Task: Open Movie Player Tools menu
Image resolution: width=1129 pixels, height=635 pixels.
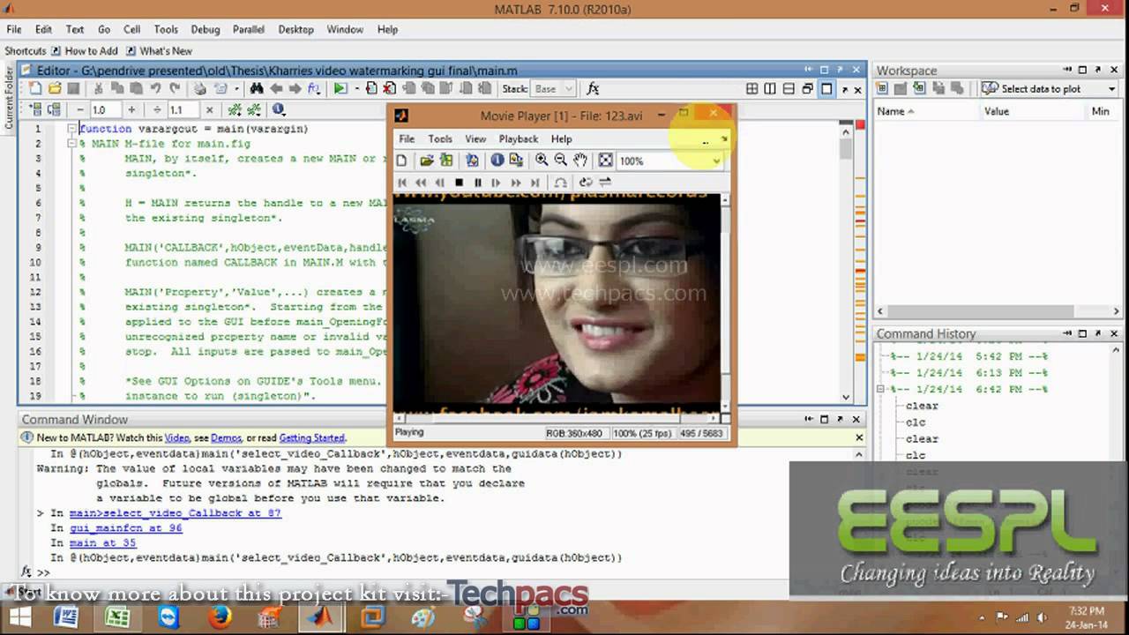Action: 440,138
